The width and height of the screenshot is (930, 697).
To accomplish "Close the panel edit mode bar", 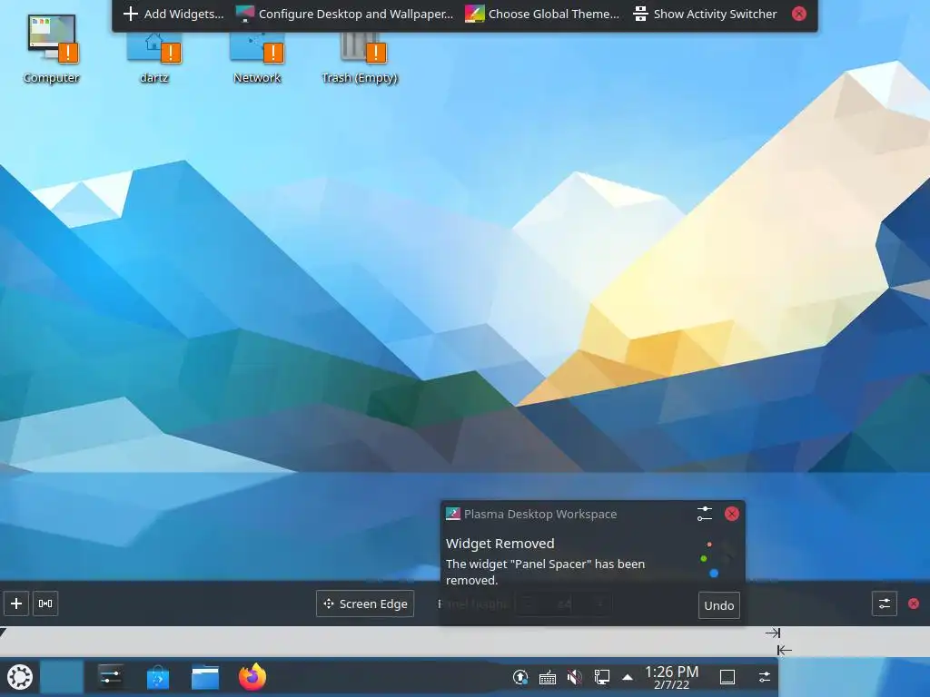I will tap(914, 604).
